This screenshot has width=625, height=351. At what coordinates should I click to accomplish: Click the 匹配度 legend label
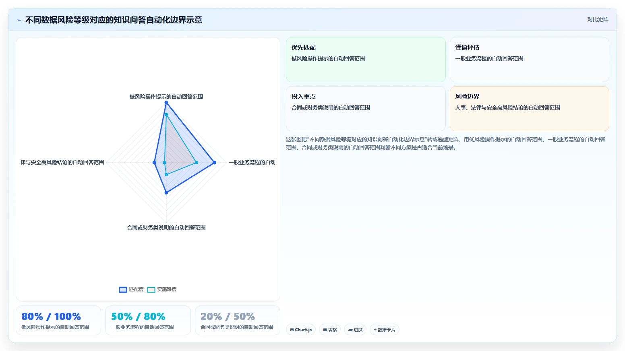[136, 289]
